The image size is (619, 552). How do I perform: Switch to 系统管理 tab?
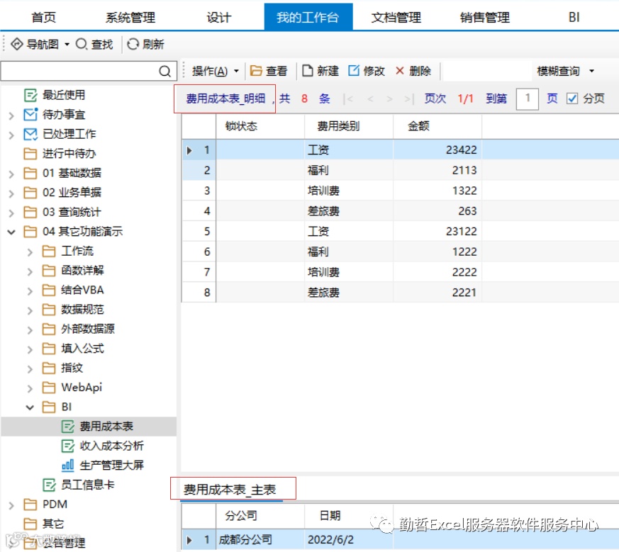point(130,18)
